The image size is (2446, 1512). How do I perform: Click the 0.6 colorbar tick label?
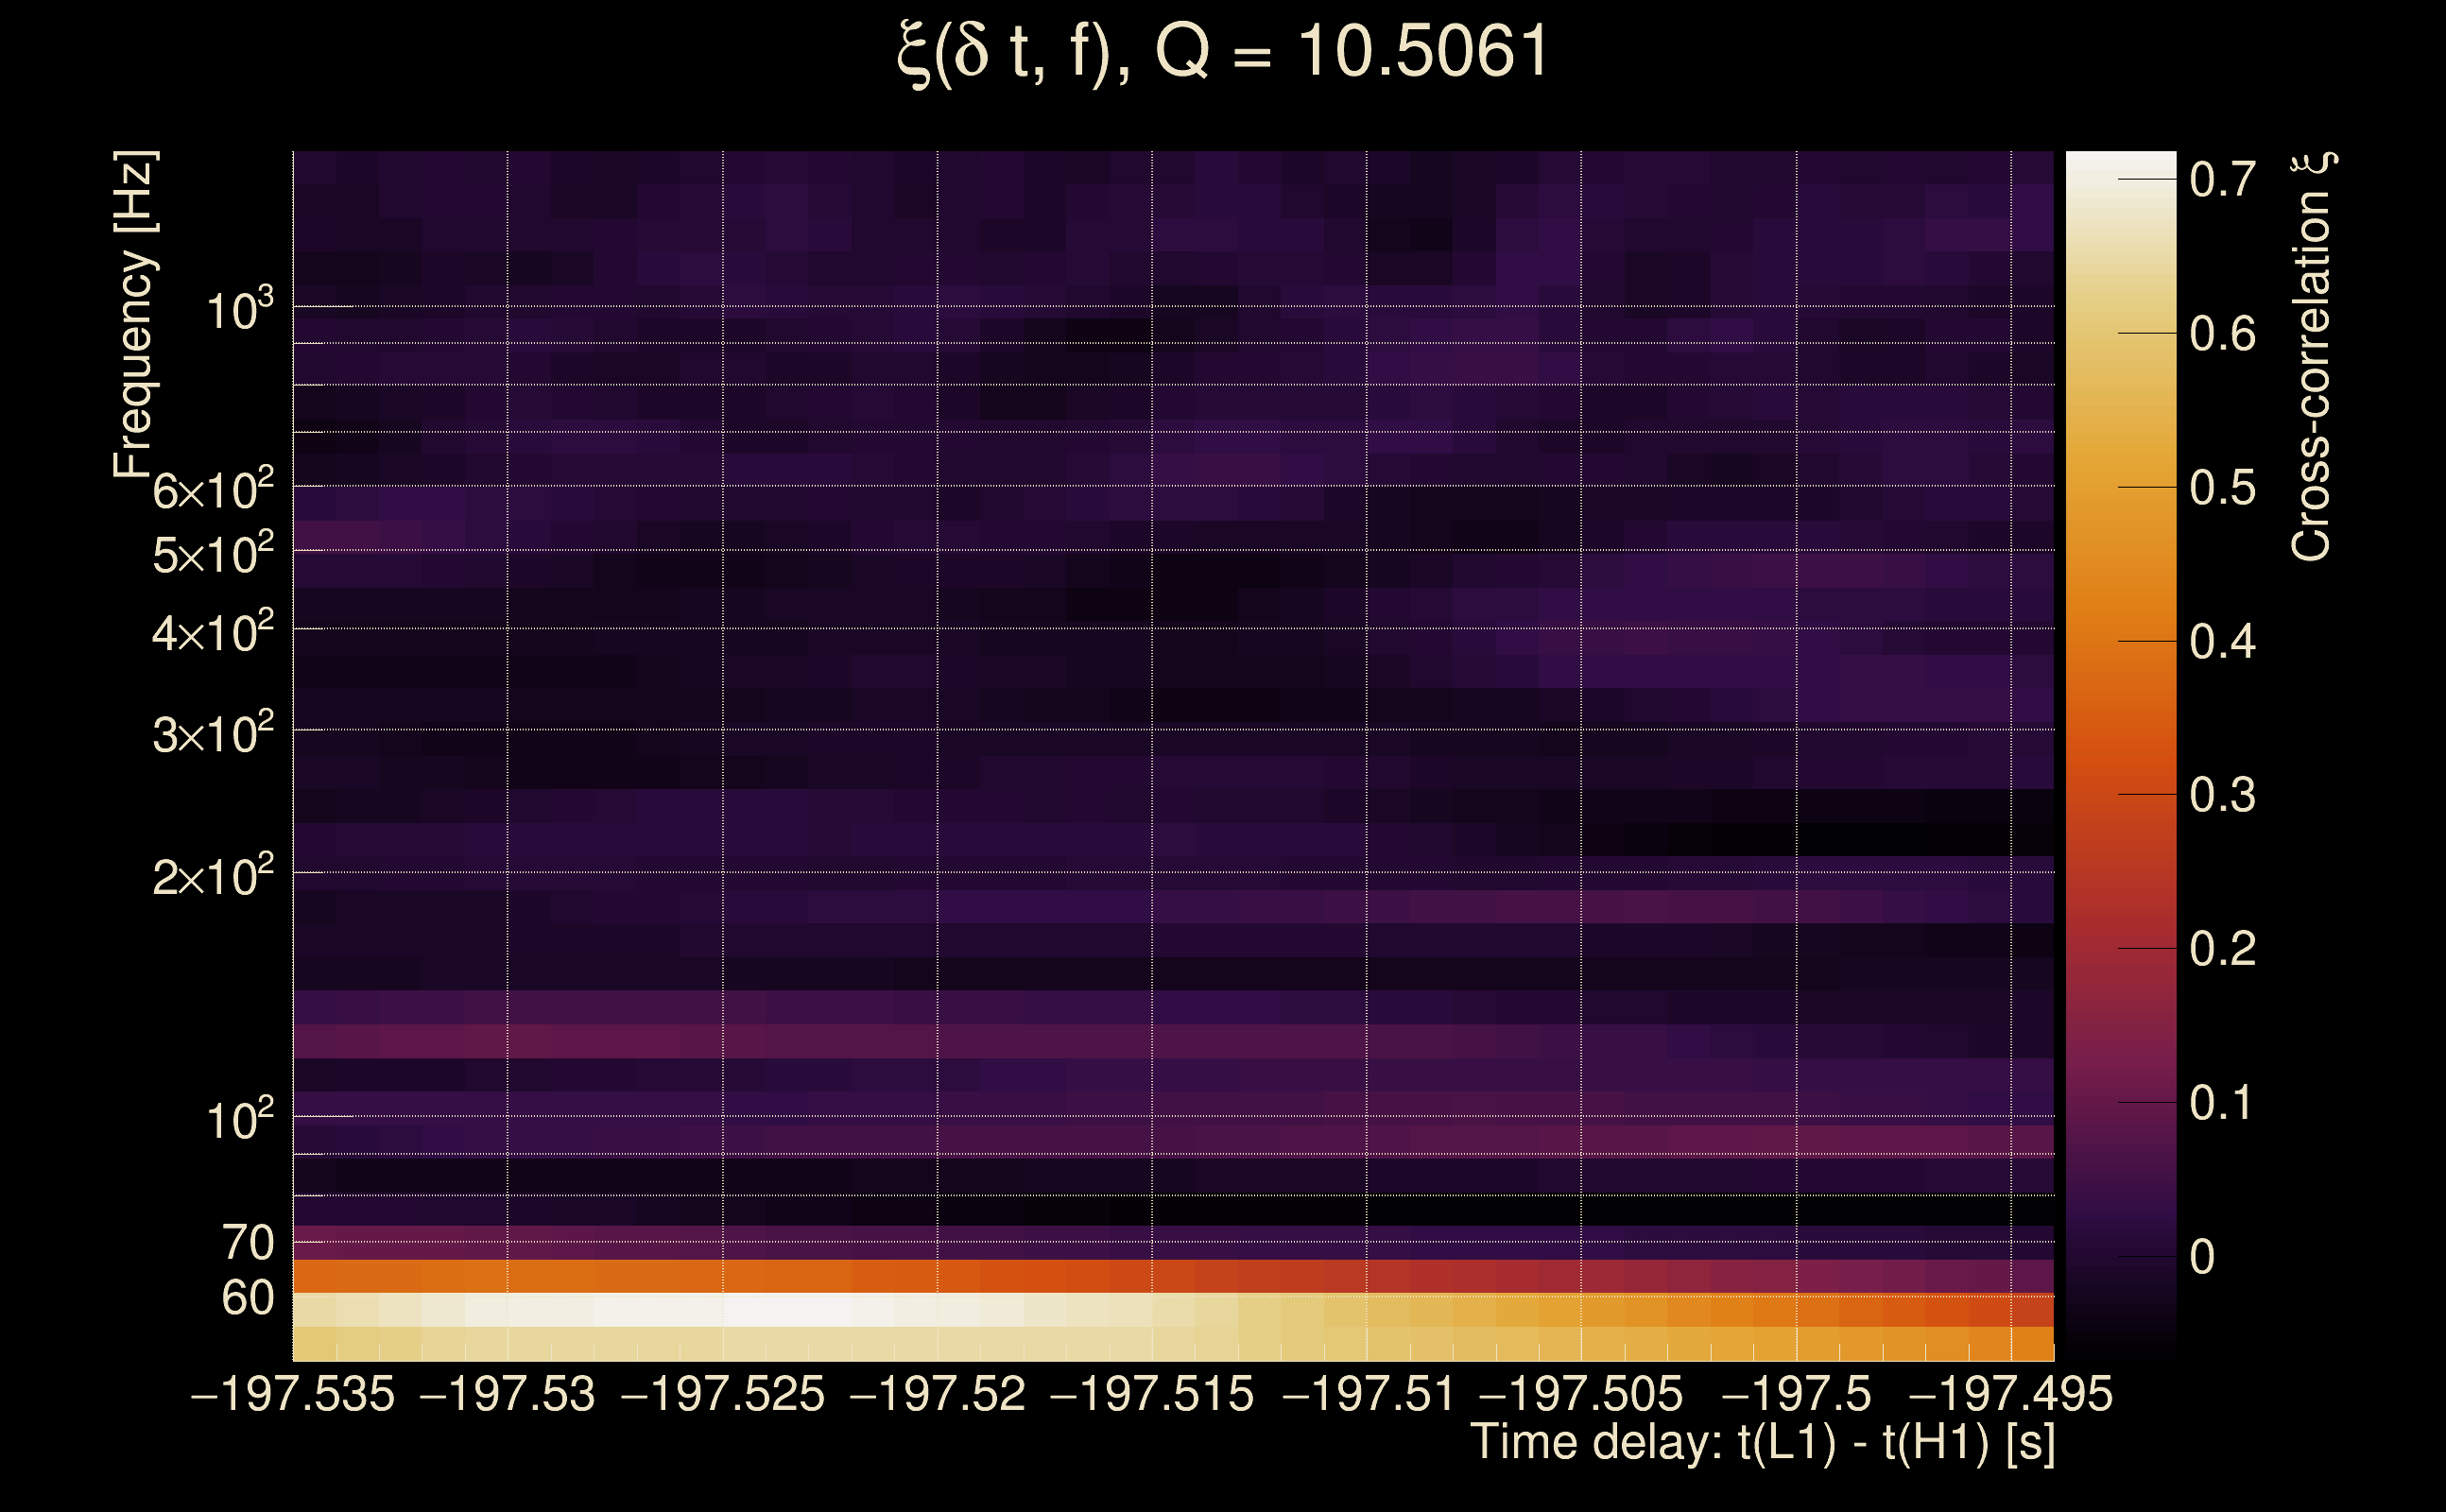[2222, 334]
